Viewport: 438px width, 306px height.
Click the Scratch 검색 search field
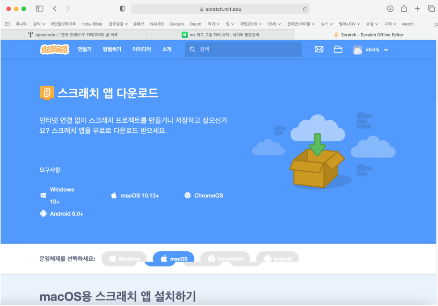tap(243, 50)
